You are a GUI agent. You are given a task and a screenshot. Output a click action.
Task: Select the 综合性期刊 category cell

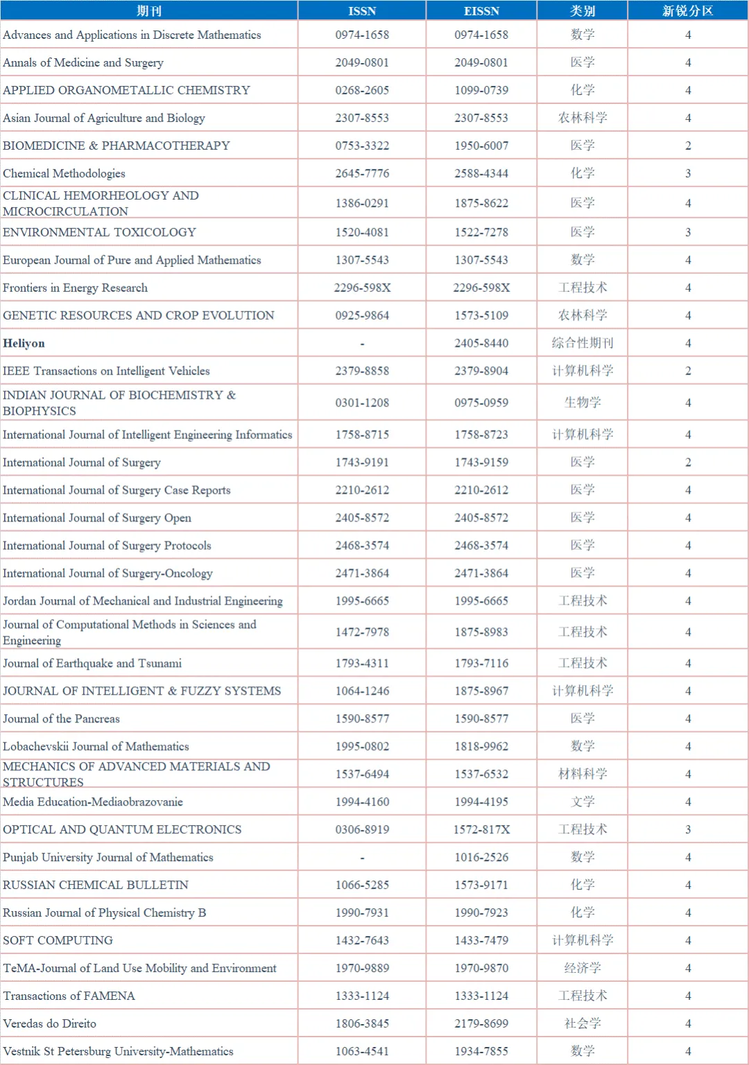coord(583,343)
